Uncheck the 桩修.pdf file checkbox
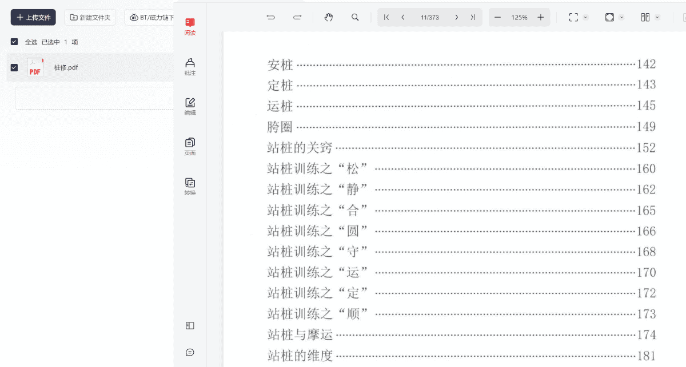 coord(14,67)
